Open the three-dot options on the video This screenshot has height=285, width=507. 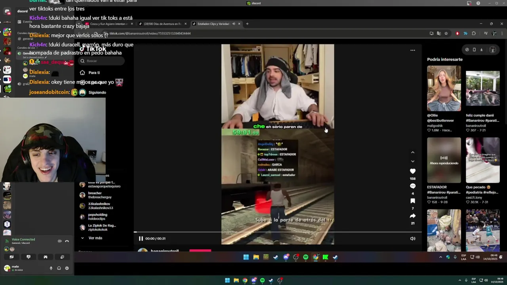tap(413, 50)
